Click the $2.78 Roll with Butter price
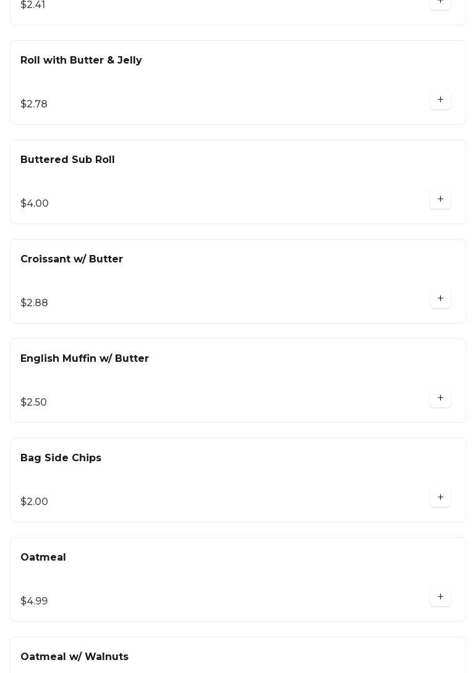476x673 pixels. (34, 104)
